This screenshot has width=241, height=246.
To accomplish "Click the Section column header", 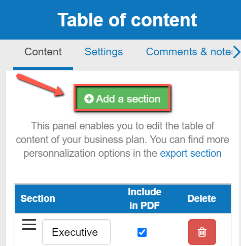I will pos(38,198).
